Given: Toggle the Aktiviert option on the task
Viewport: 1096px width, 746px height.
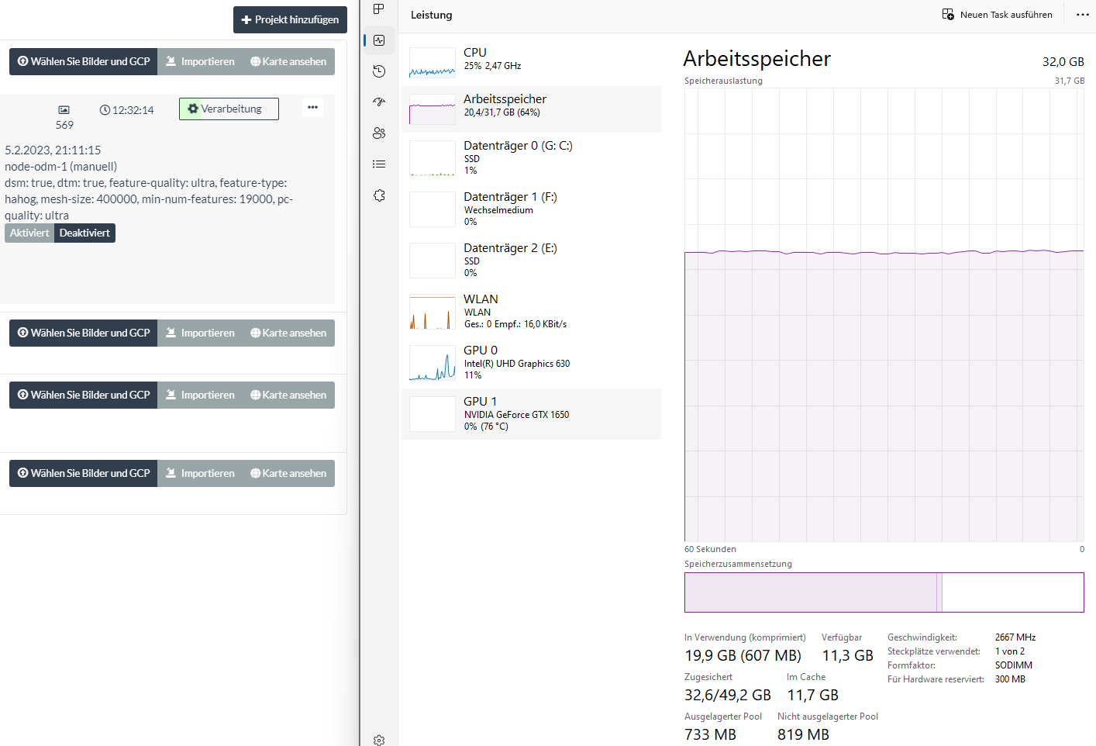Looking at the screenshot, I should pos(29,233).
